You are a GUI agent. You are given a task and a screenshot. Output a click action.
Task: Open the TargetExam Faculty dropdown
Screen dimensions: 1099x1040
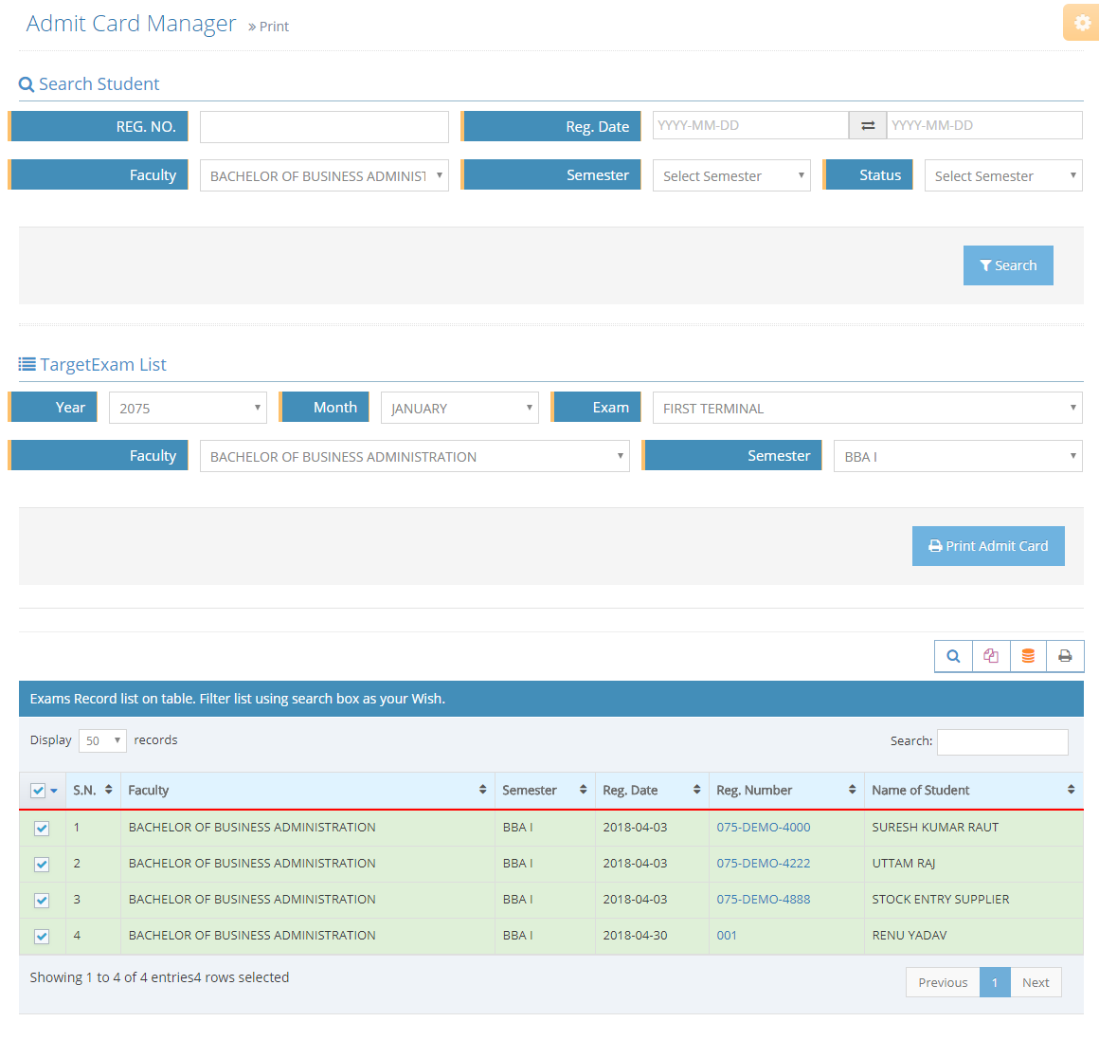tap(415, 456)
